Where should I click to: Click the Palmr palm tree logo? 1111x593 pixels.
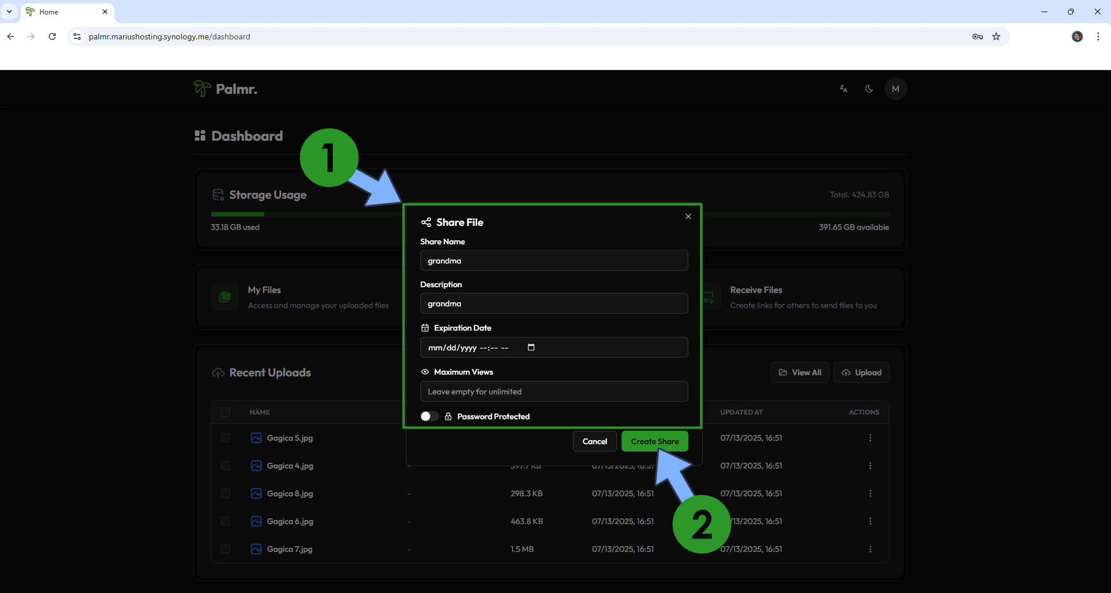click(202, 89)
